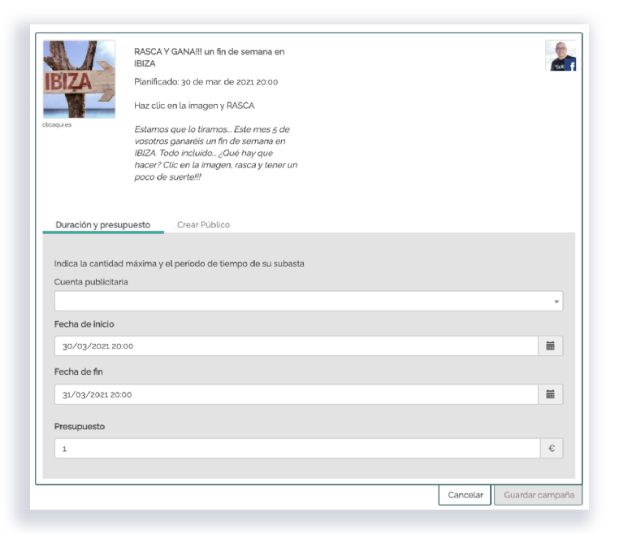Switch to Duración y presupuesto tab
This screenshot has width=619, height=534.
103,225
